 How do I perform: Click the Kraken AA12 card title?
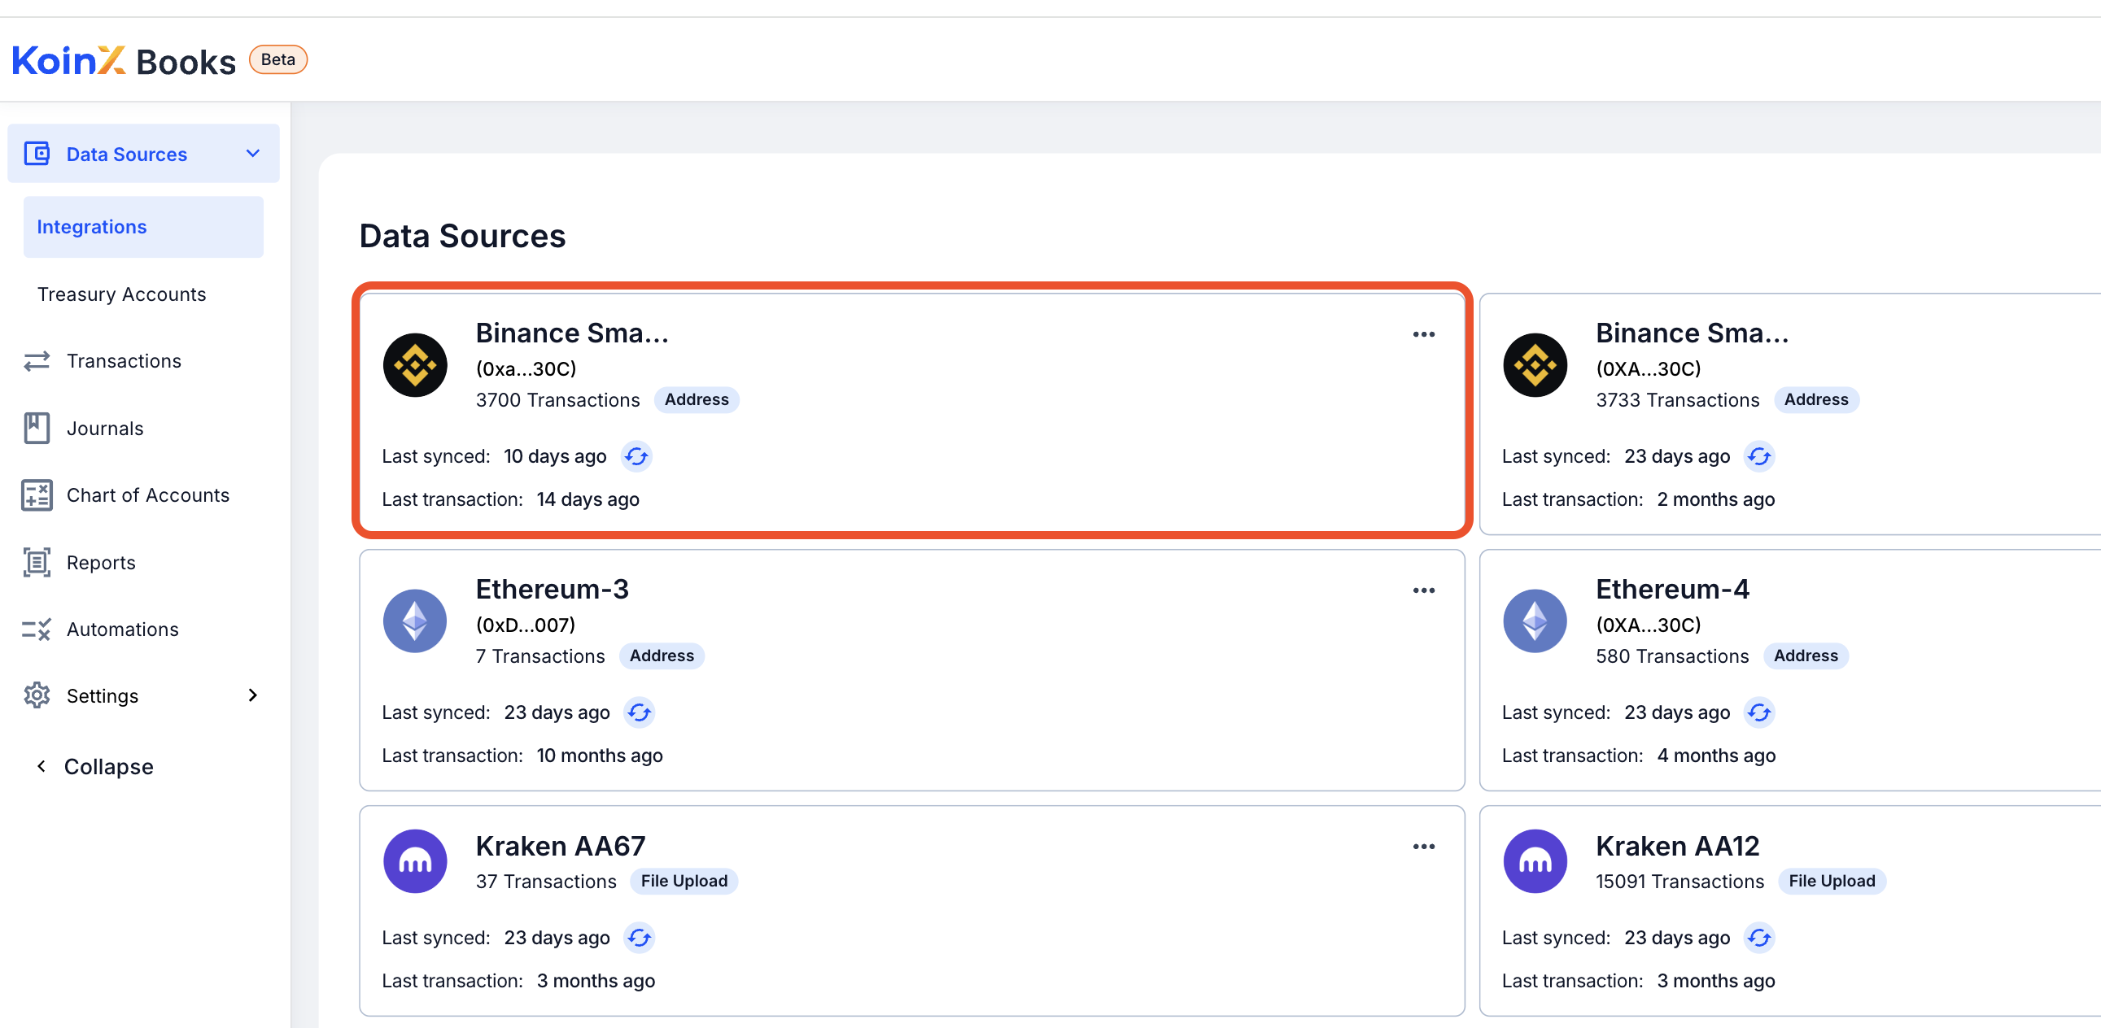point(1678,846)
